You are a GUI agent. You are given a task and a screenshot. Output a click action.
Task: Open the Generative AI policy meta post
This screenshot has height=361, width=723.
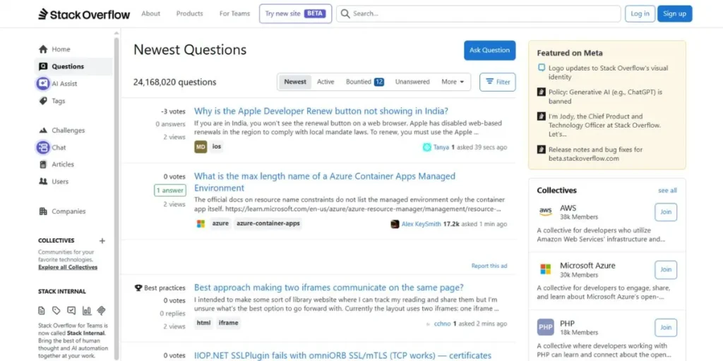coord(605,97)
